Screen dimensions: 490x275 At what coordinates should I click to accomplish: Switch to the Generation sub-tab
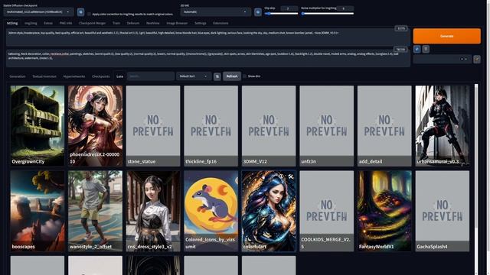point(18,76)
